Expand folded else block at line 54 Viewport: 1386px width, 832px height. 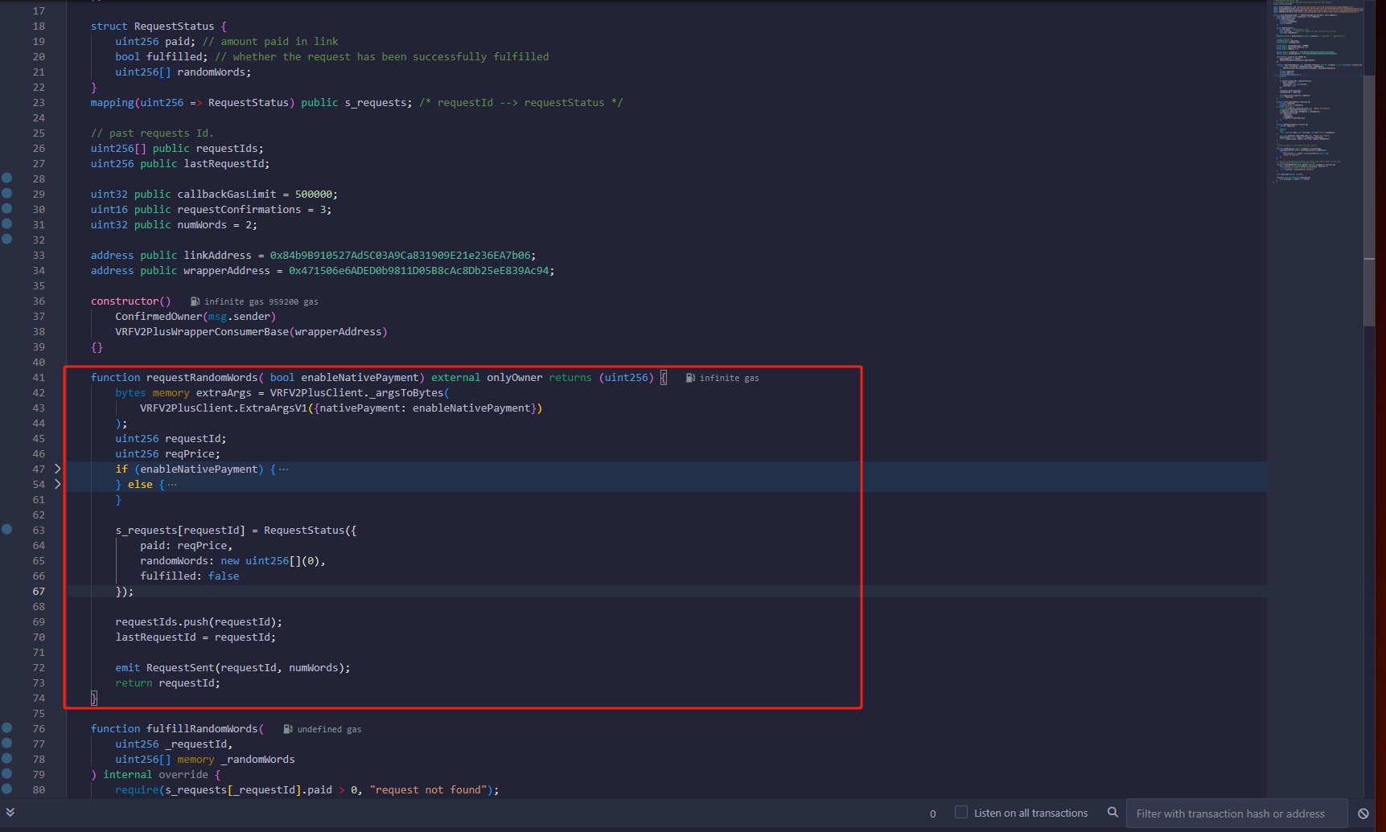point(57,484)
